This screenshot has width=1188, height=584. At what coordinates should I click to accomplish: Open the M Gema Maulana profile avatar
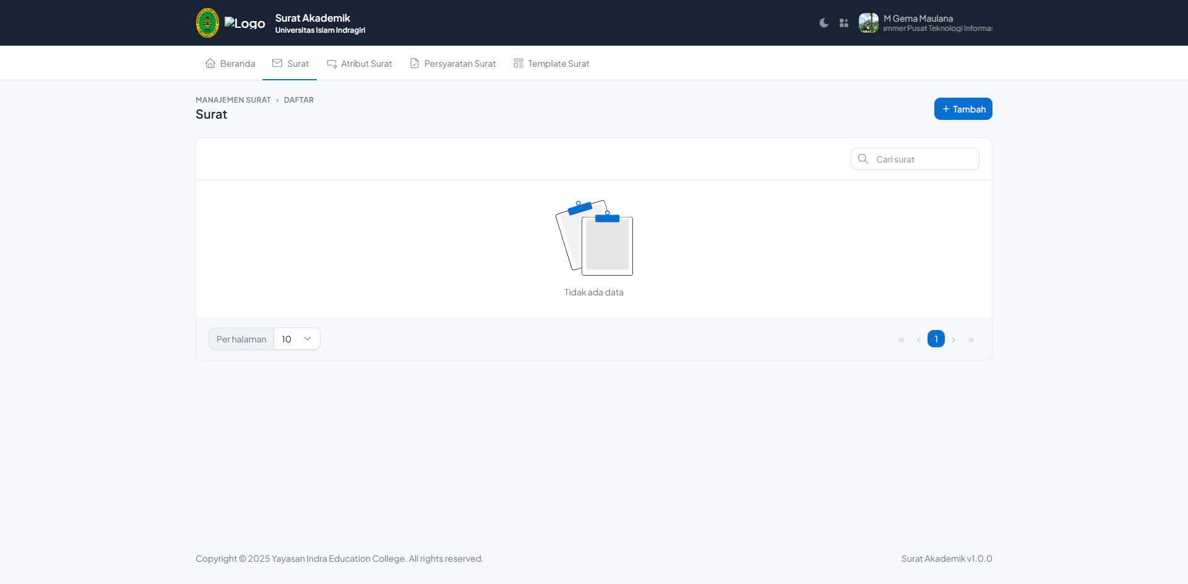868,23
